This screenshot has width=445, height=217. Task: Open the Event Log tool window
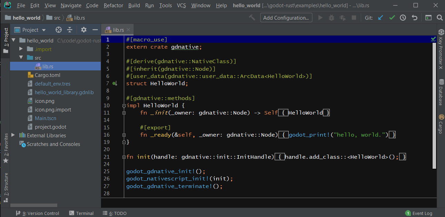click(419, 213)
